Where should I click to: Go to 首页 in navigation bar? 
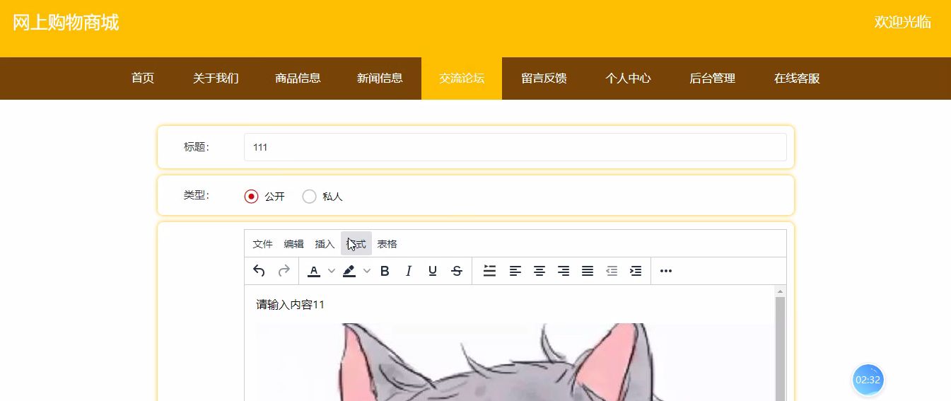143,79
